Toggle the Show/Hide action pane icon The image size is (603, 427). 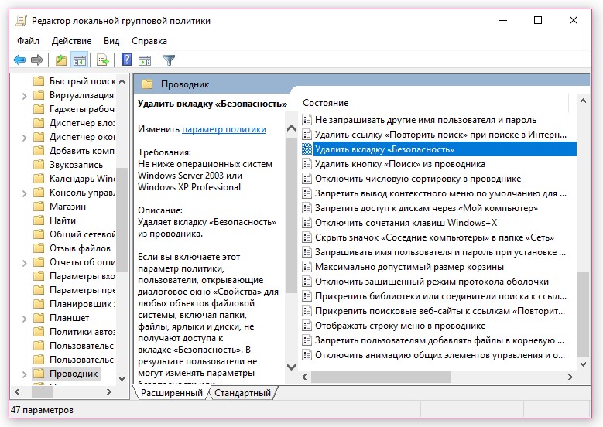pos(145,60)
